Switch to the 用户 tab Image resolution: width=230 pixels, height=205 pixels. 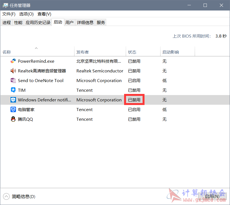69,22
